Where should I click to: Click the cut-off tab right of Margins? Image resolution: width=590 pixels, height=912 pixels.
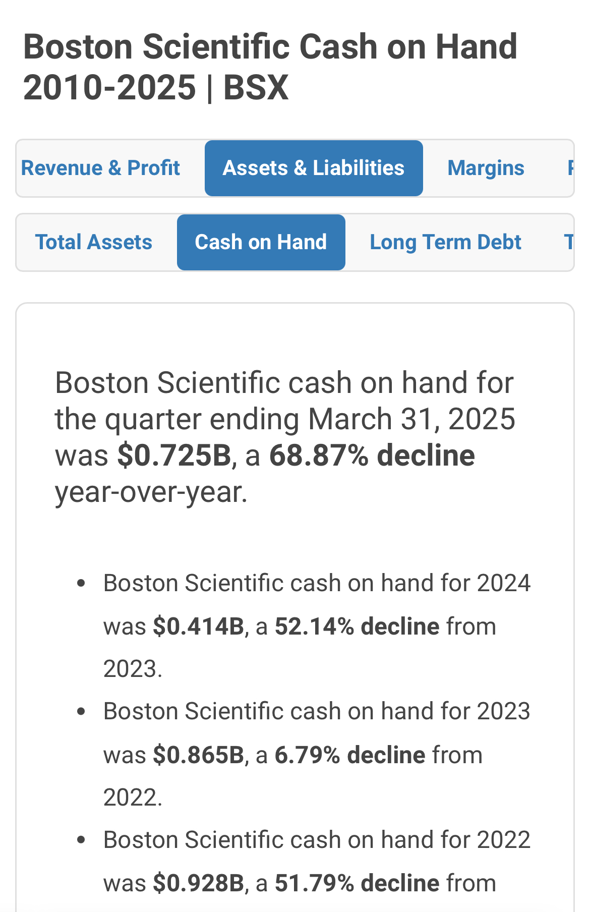pos(570,168)
